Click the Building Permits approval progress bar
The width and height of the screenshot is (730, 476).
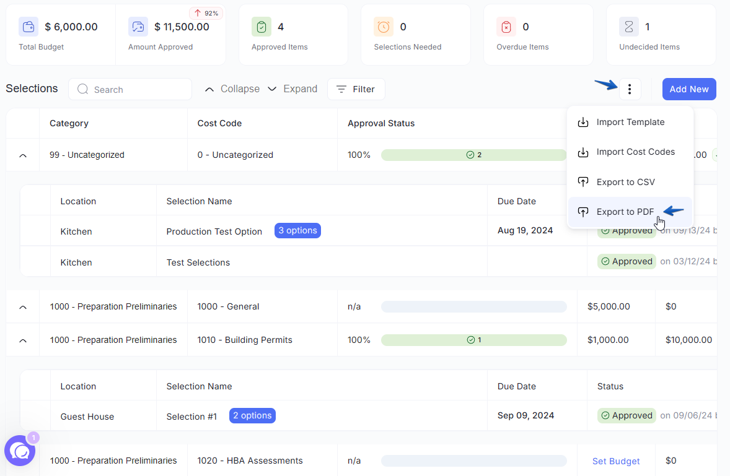474,340
